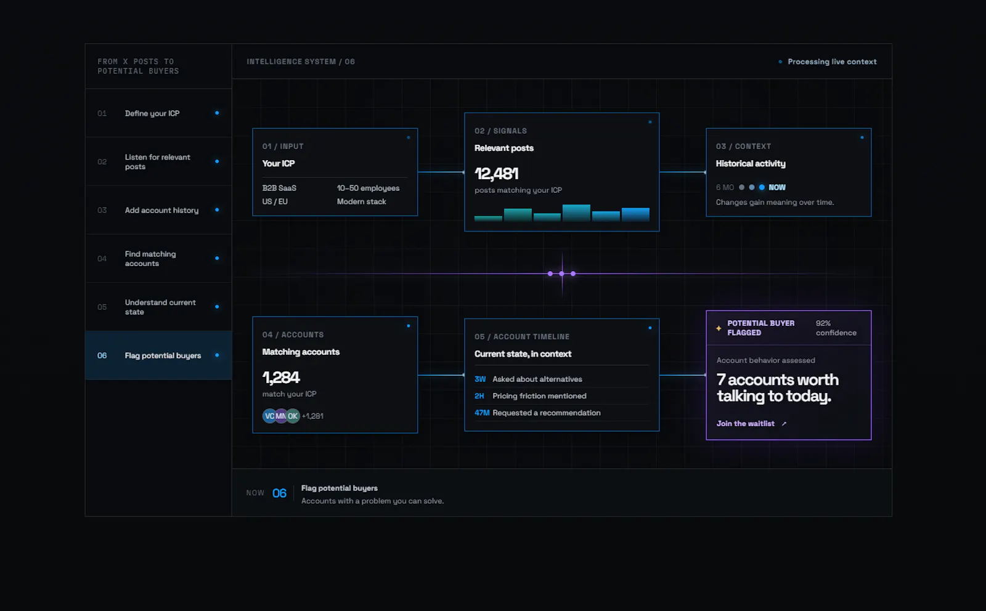Click the 03 / CONTEXT card header
This screenshot has width=986, height=611.
click(x=743, y=147)
